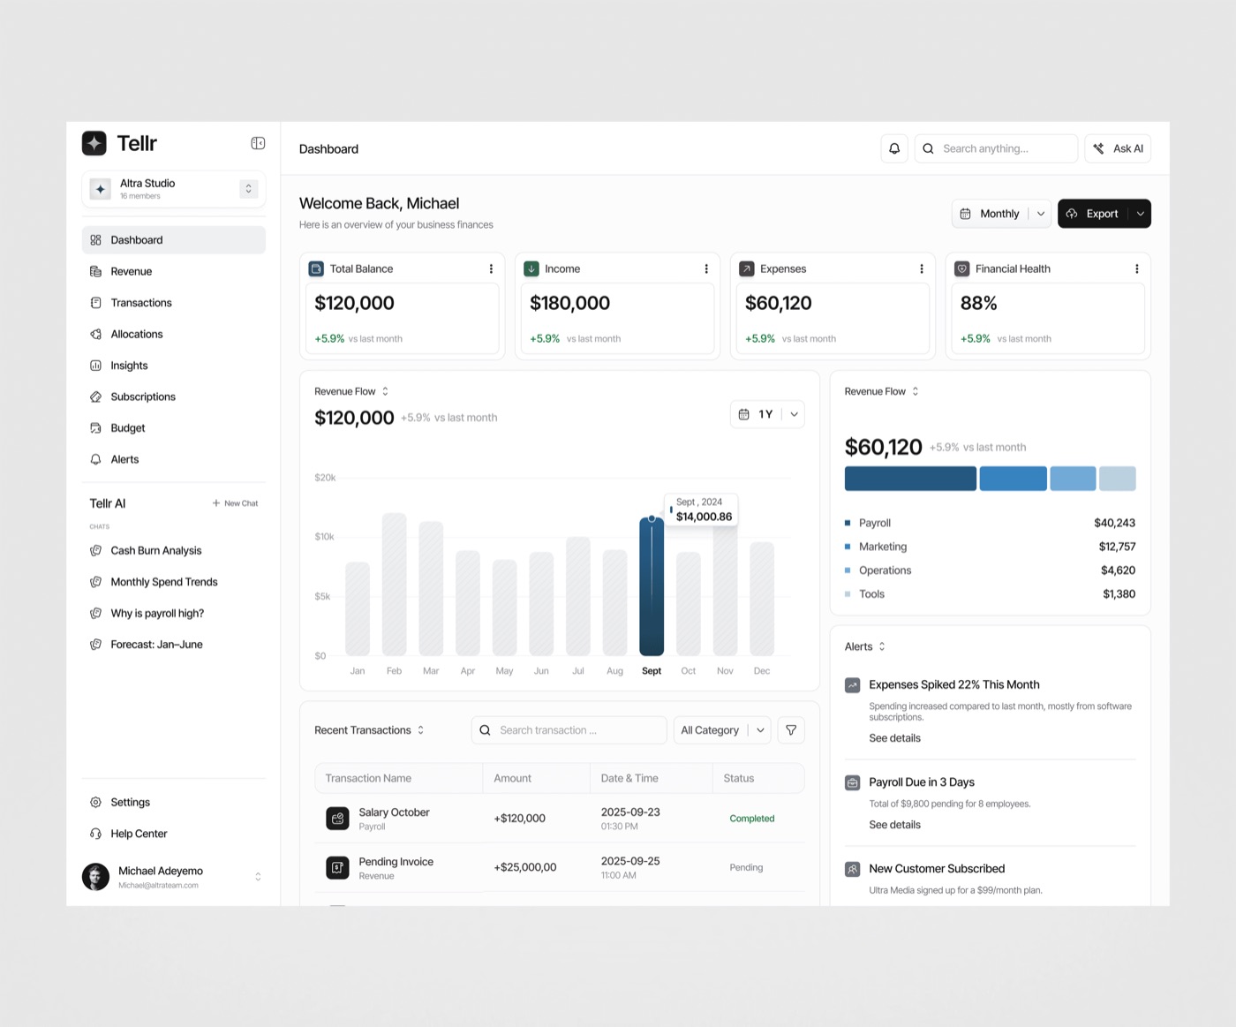1236x1027 pixels.
Task: Expand the Michael Adeyemo account menu
Action: [258, 877]
